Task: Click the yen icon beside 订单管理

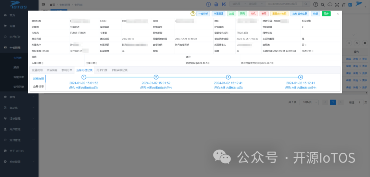Action: (5, 118)
